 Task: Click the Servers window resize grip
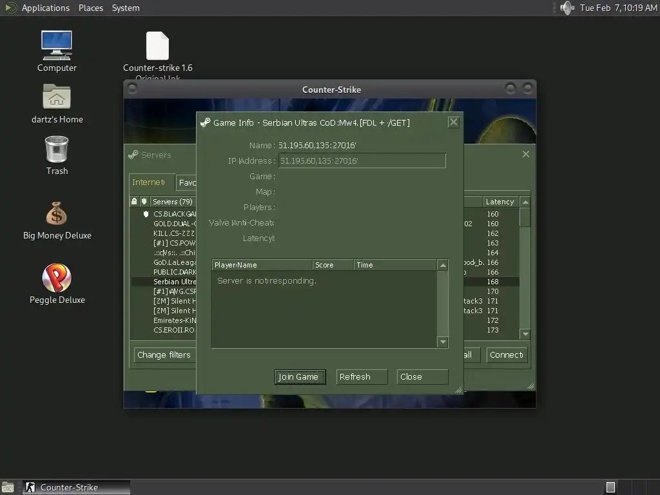click(531, 385)
